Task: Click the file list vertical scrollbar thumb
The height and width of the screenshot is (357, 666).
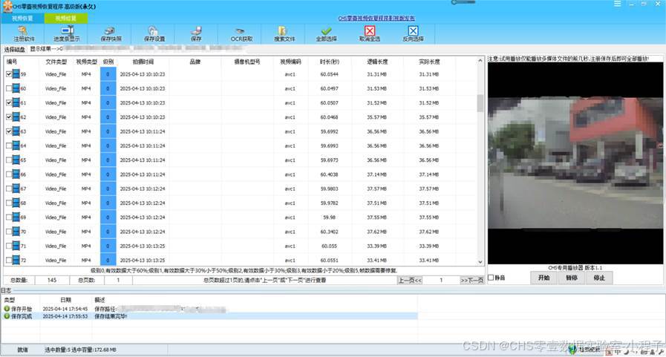Action: click(480, 103)
